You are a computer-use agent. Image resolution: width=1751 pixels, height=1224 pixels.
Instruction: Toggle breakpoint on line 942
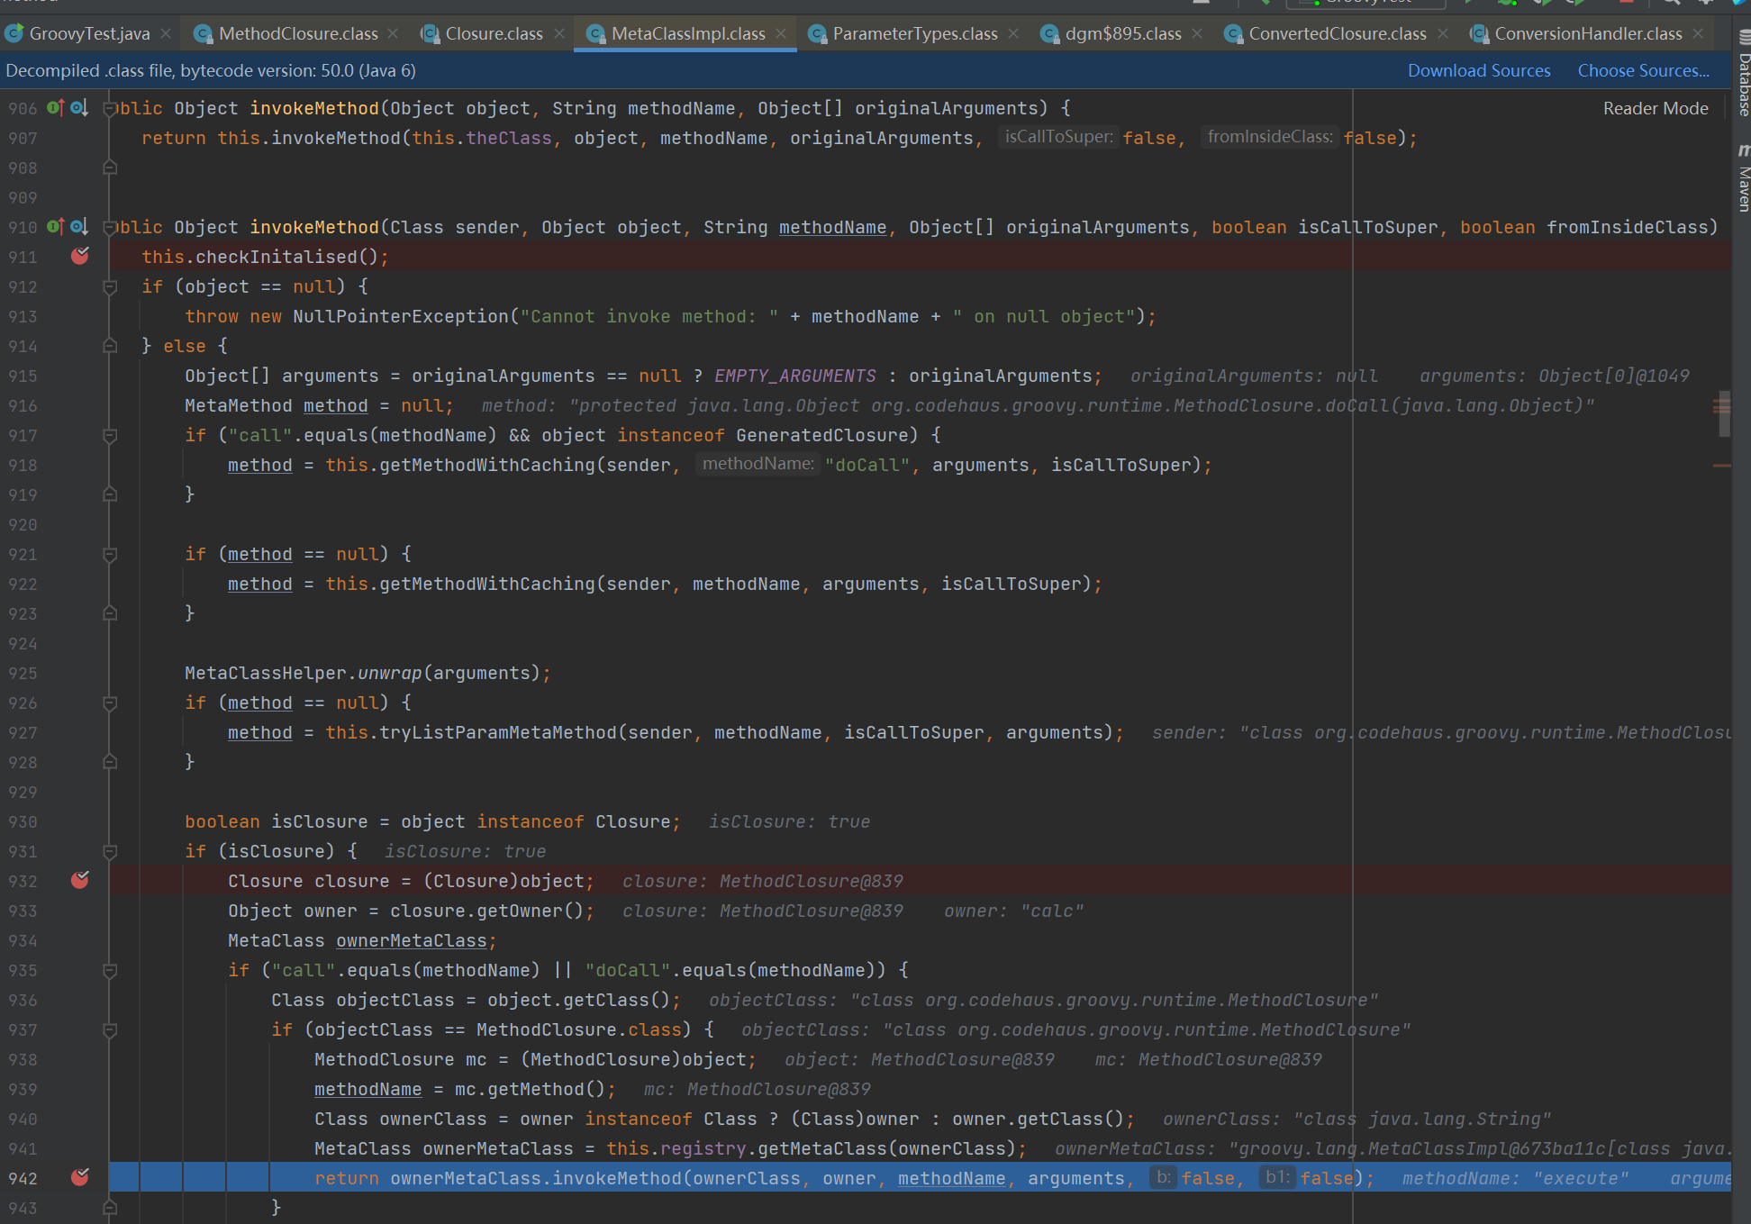80,1178
